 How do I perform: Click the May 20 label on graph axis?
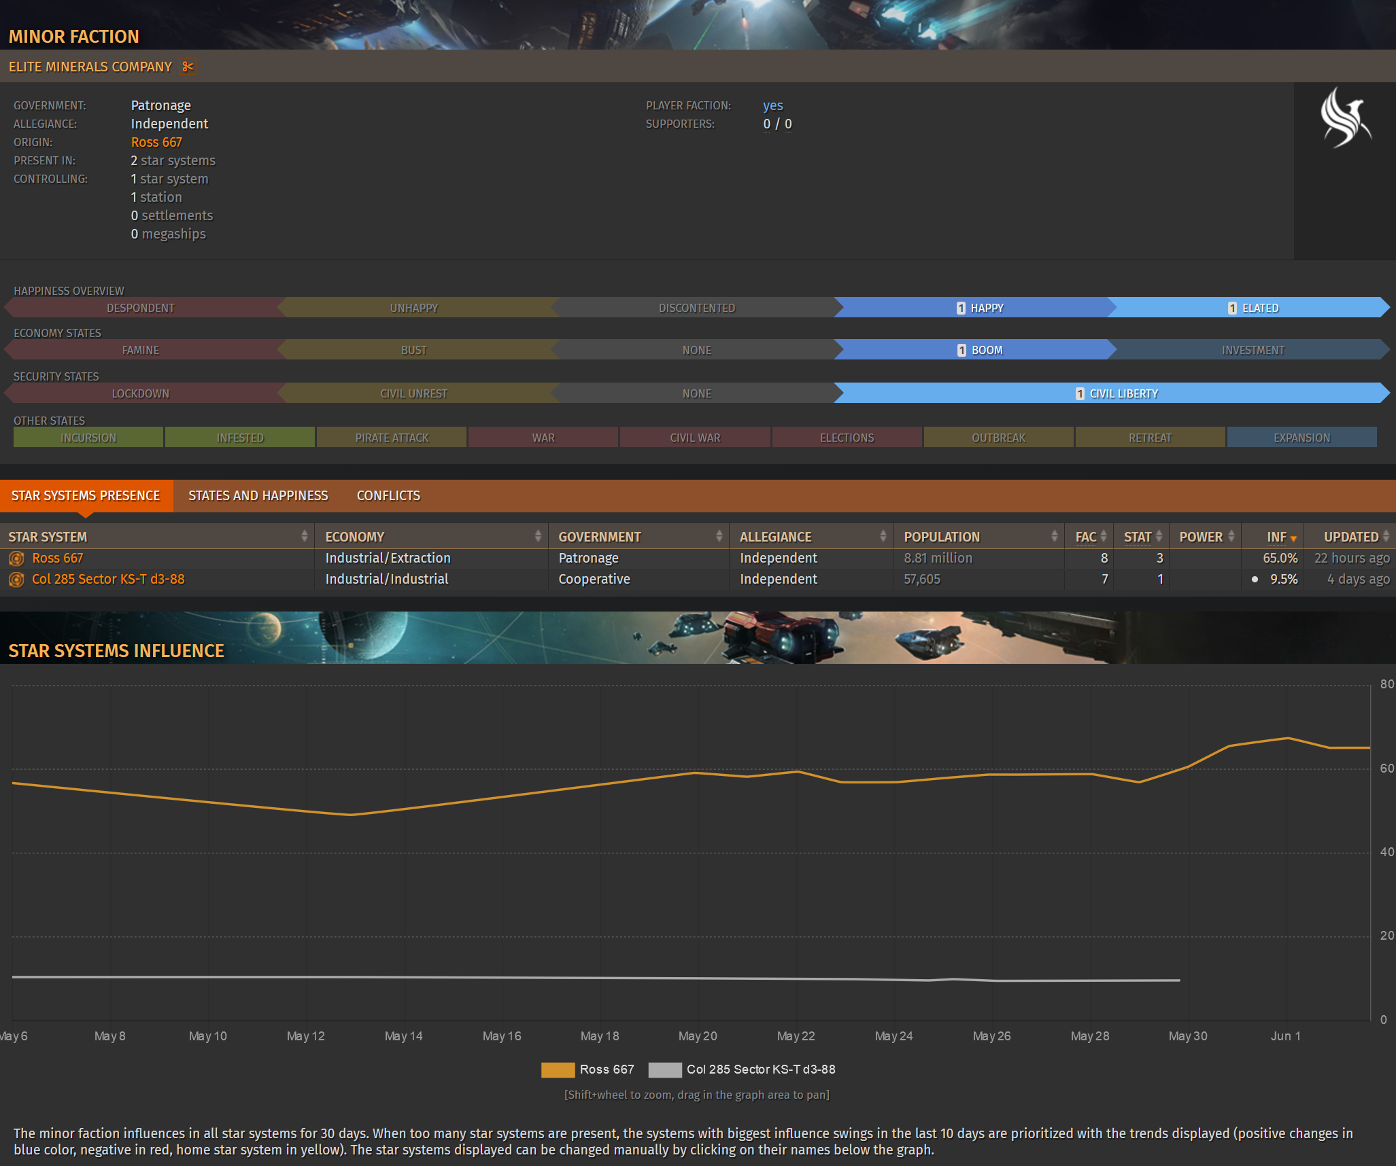[x=698, y=1036]
